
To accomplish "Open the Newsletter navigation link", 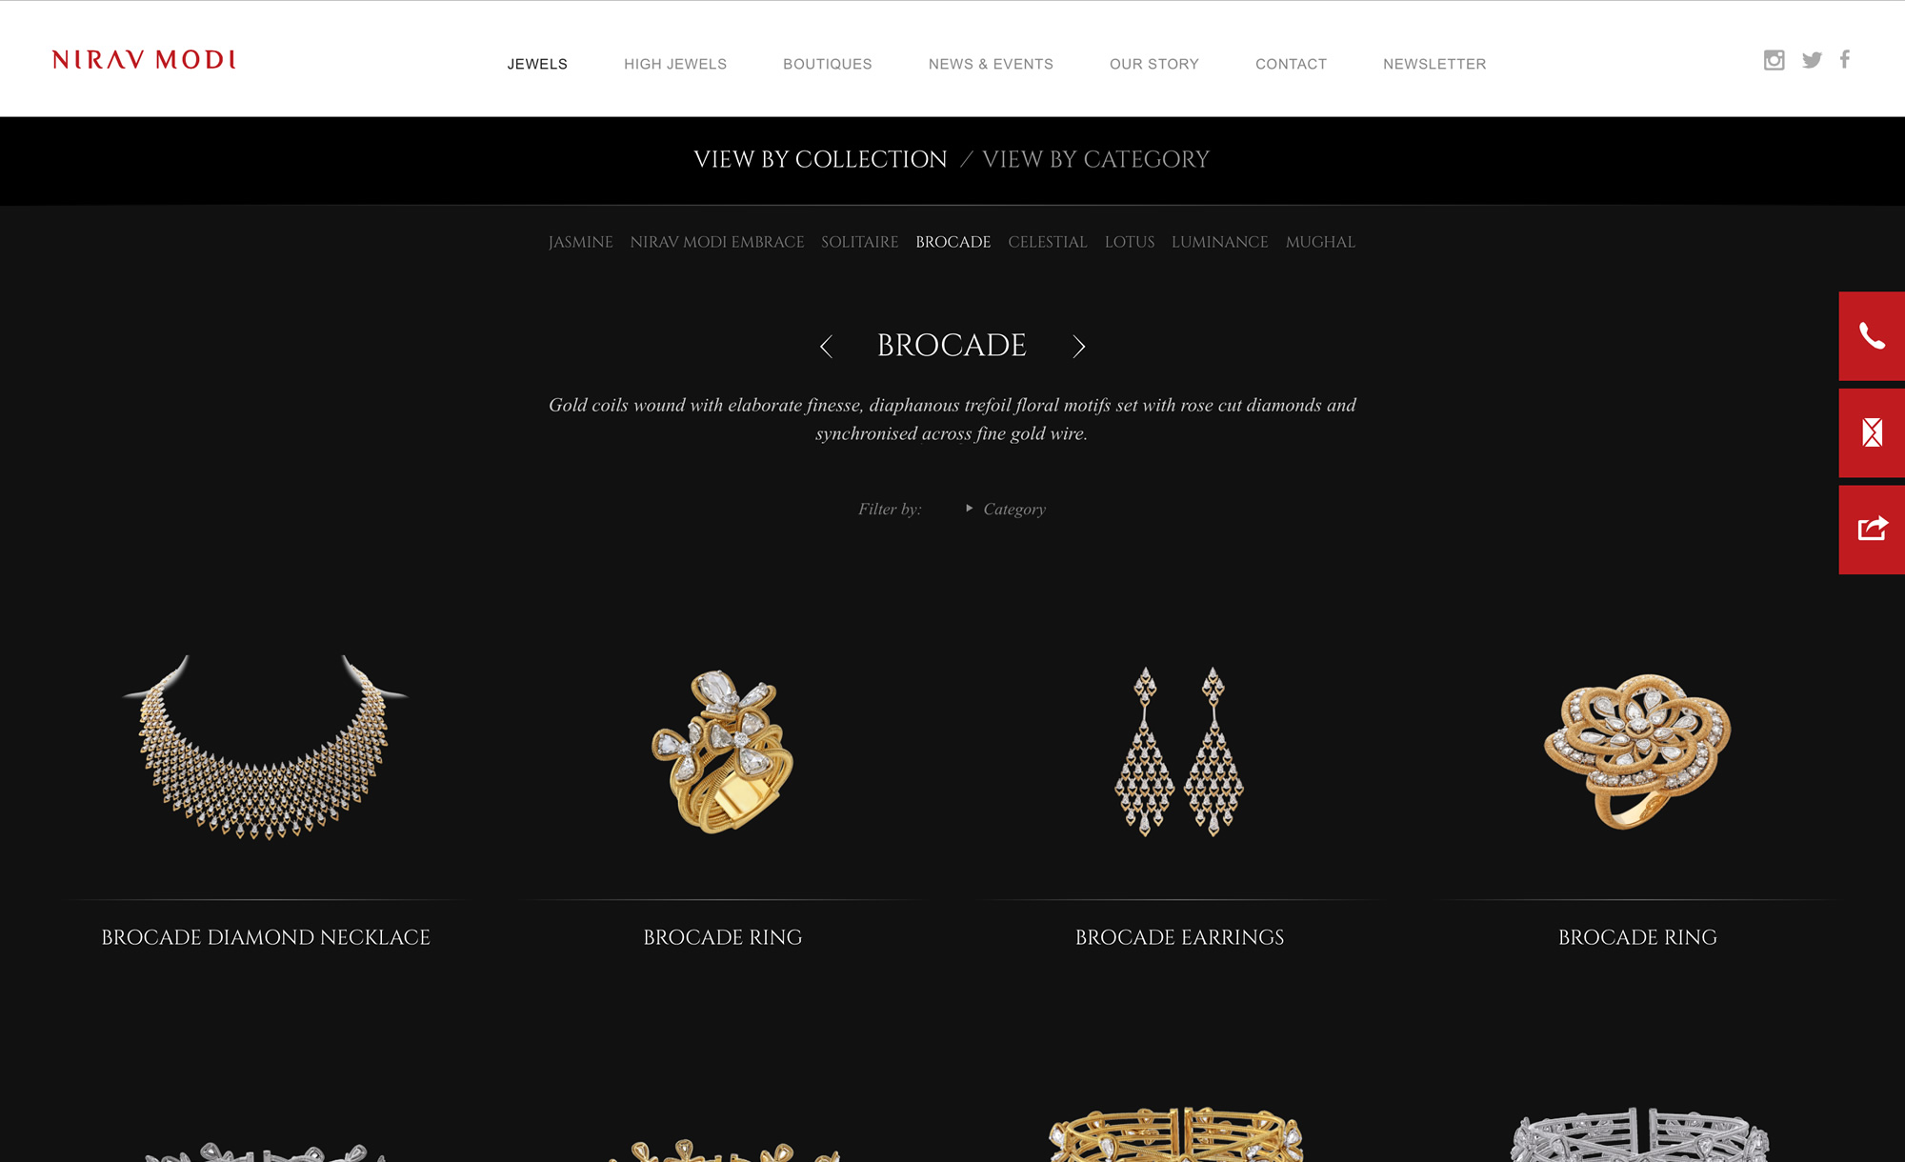I will pyautogui.click(x=1434, y=64).
